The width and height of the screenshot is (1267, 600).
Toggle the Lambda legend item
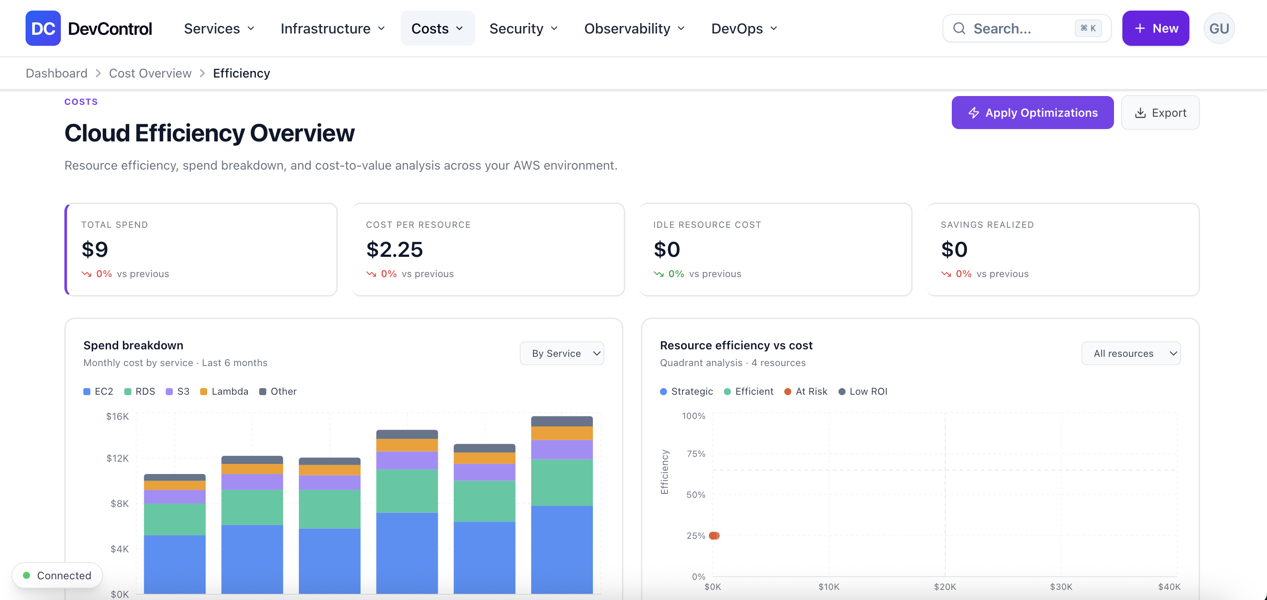[x=224, y=392]
